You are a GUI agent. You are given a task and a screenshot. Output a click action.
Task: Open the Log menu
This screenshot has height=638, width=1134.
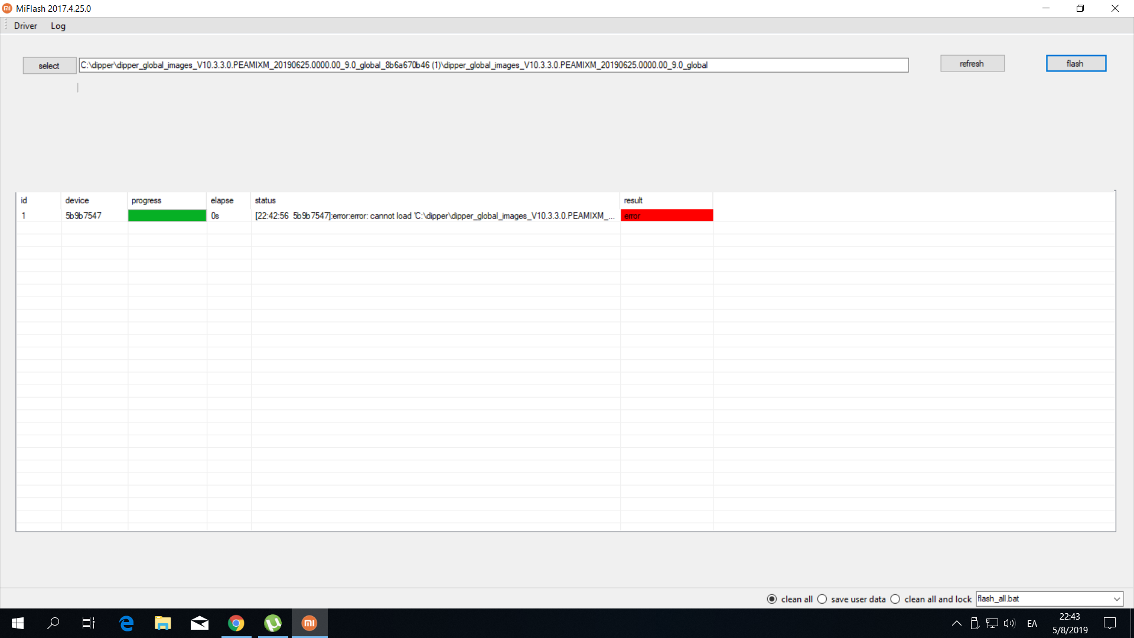(x=58, y=26)
